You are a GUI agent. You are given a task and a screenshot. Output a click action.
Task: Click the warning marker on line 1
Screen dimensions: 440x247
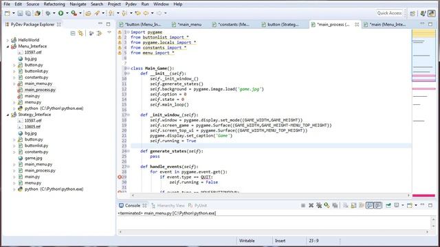pyautogui.click(x=120, y=32)
